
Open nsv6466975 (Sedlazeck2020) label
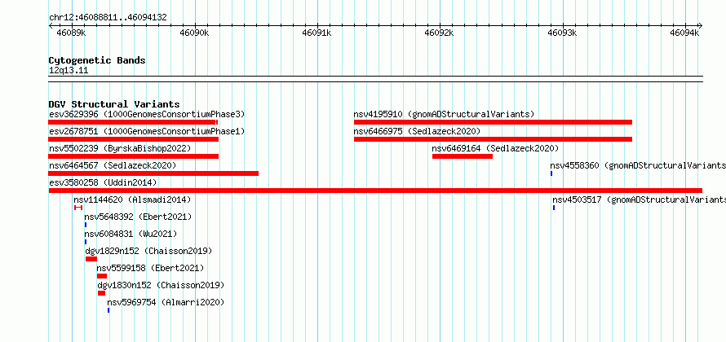pos(417,131)
